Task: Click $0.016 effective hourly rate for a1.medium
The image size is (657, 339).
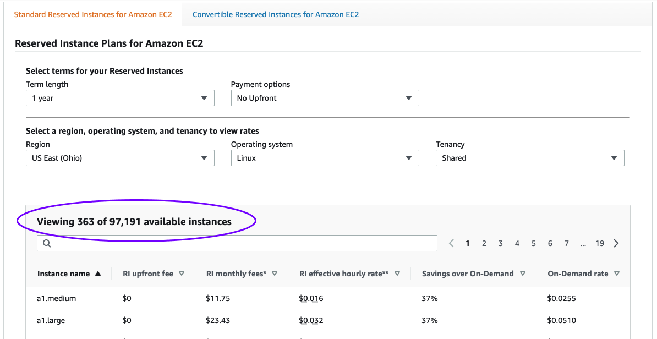Action: point(311,299)
